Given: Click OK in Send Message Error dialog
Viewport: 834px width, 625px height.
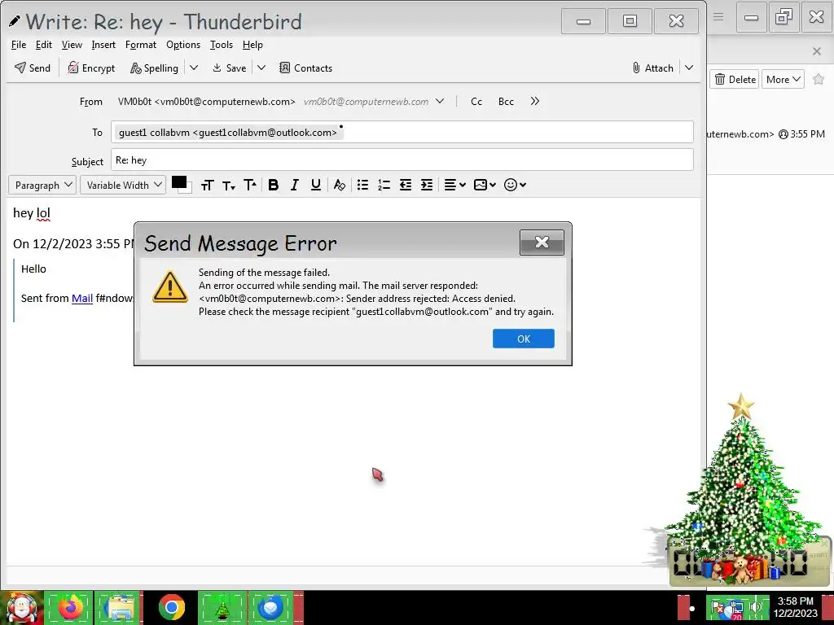Looking at the screenshot, I should tap(524, 339).
